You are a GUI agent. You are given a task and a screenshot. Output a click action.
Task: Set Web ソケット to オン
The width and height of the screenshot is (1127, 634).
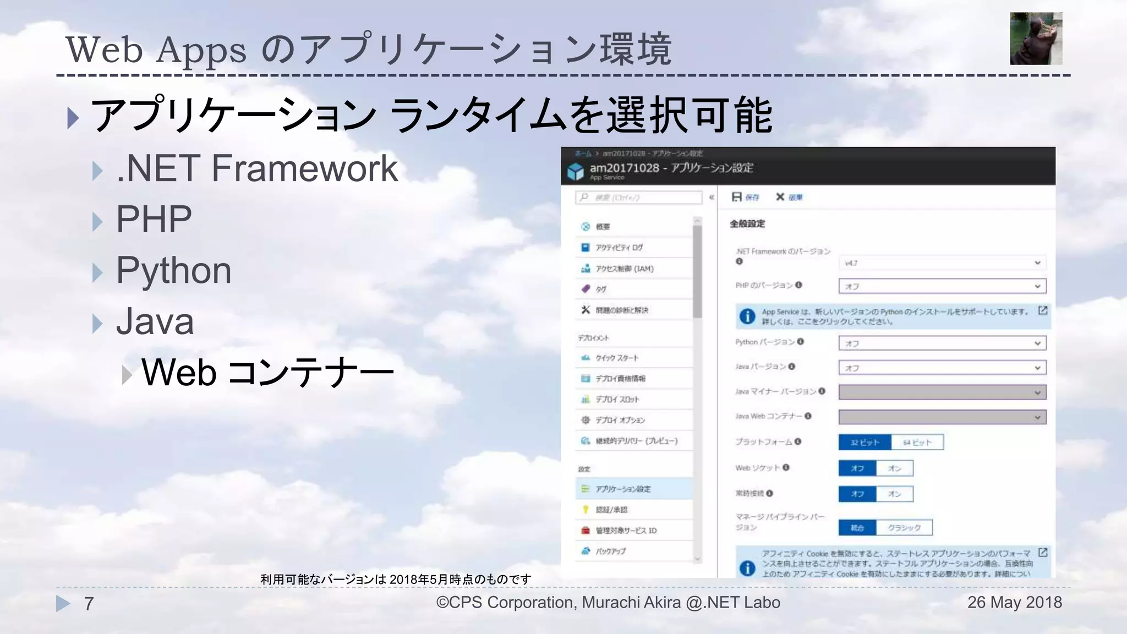(894, 468)
